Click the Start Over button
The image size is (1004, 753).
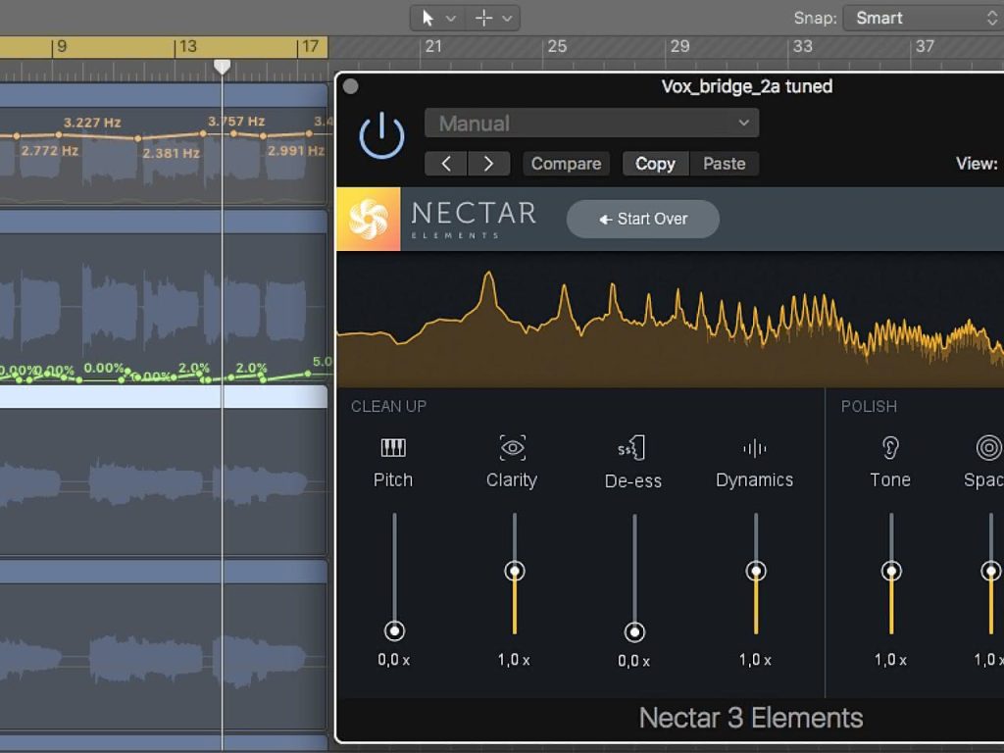point(643,219)
